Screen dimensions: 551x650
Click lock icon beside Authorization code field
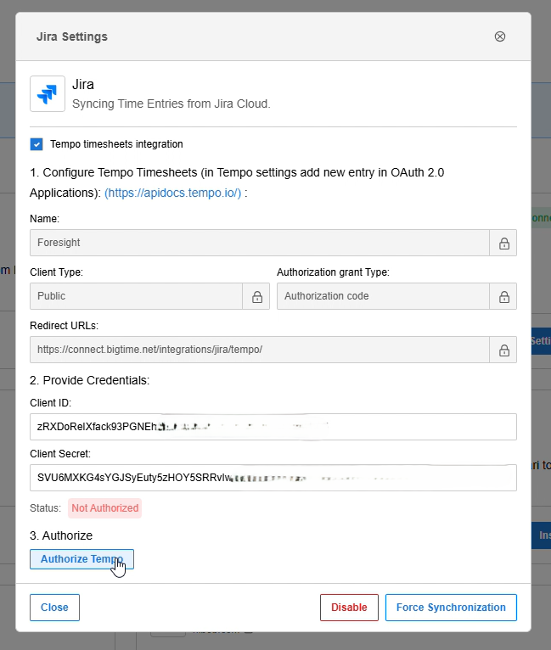tap(503, 296)
